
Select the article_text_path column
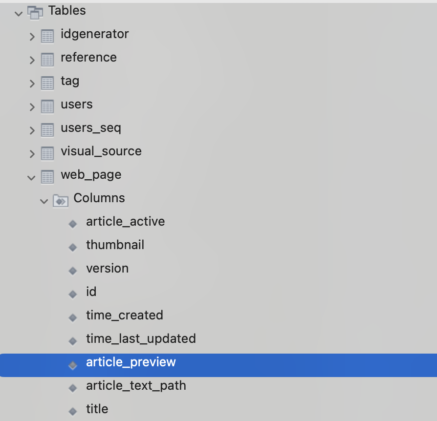pyautogui.click(x=136, y=386)
